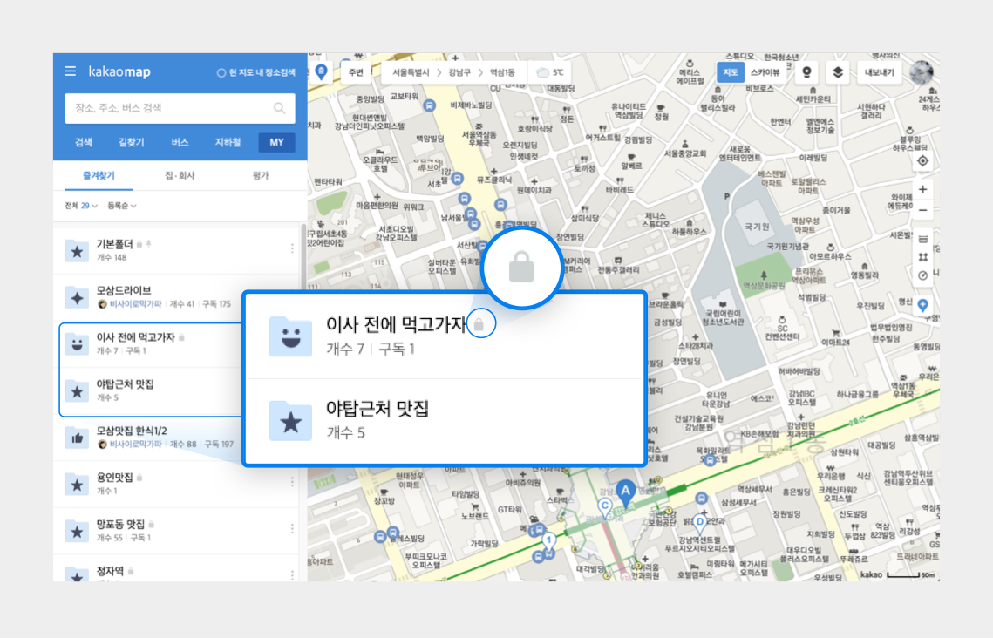This screenshot has width=993, height=638.
Task: Click 강남구 in the location breadcrumb
Action: (459, 72)
